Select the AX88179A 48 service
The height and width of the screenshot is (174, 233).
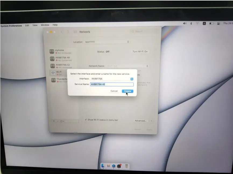point(63,59)
